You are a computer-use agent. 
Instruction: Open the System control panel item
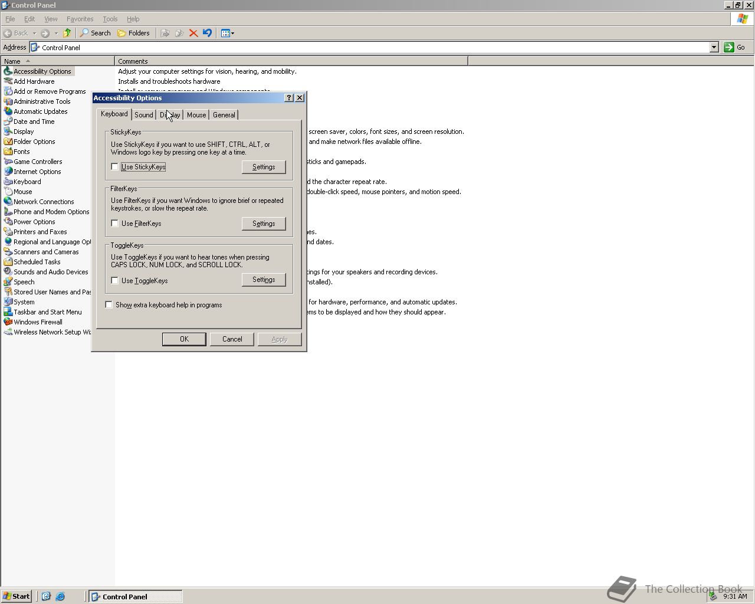click(19, 302)
